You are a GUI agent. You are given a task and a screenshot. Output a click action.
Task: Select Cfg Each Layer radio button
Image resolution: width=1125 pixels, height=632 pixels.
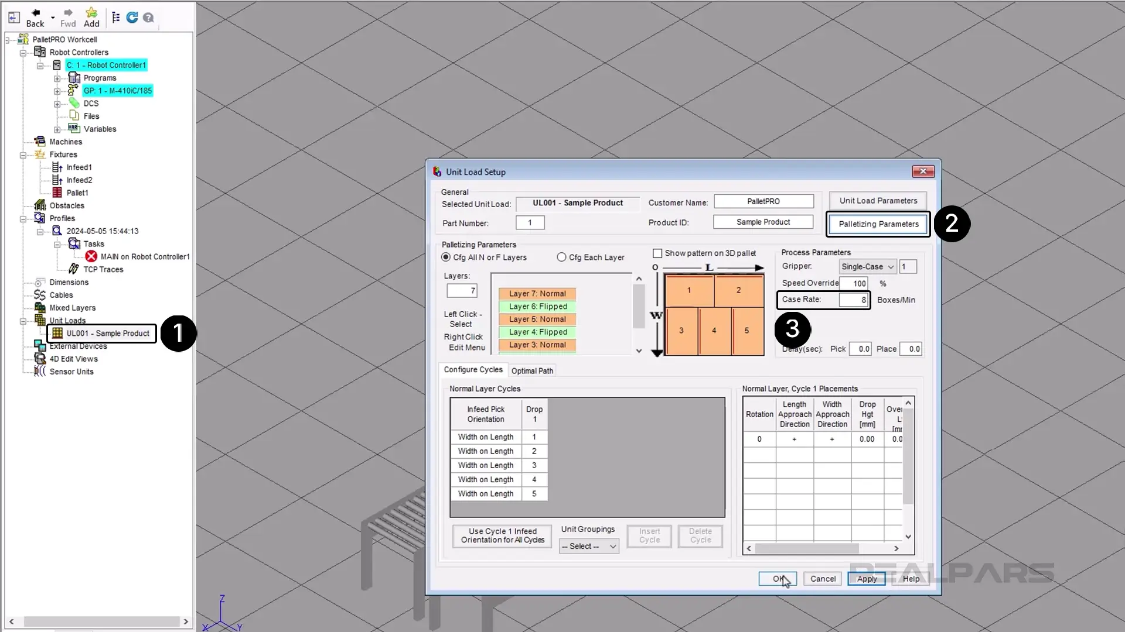pyautogui.click(x=561, y=257)
